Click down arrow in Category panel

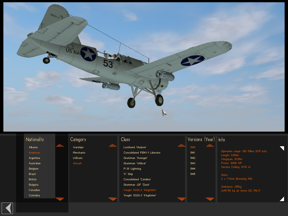pyautogui.click(x=112, y=199)
